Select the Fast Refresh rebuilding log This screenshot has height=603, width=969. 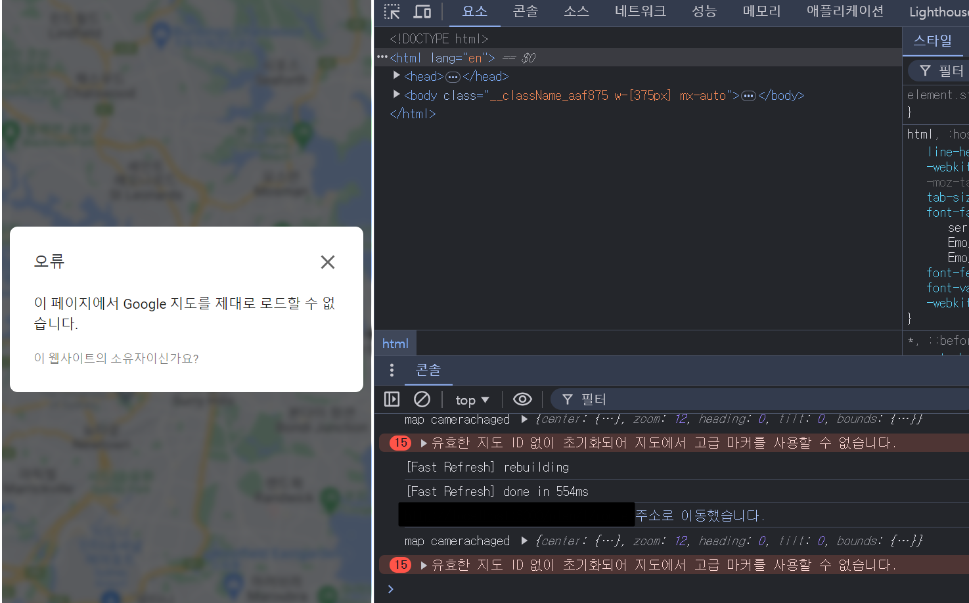(487, 467)
